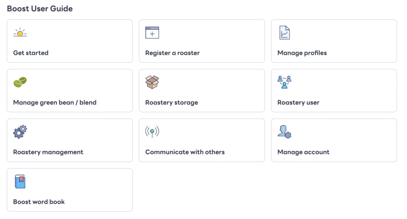The width and height of the screenshot is (407, 219).
Task: Click the gears Roastery management icon
Action: (x=20, y=132)
